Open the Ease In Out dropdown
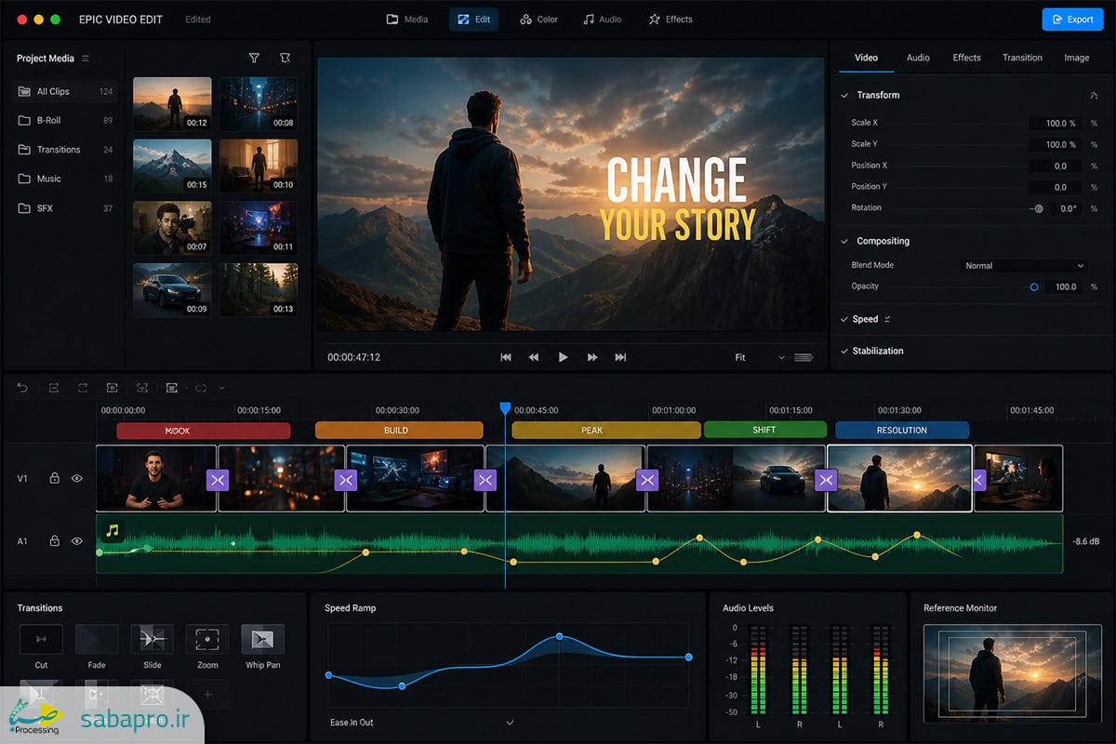The width and height of the screenshot is (1116, 744). coord(420,723)
